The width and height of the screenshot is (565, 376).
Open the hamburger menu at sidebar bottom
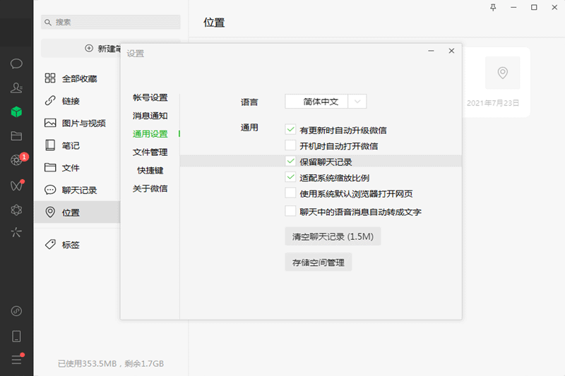pos(16,360)
